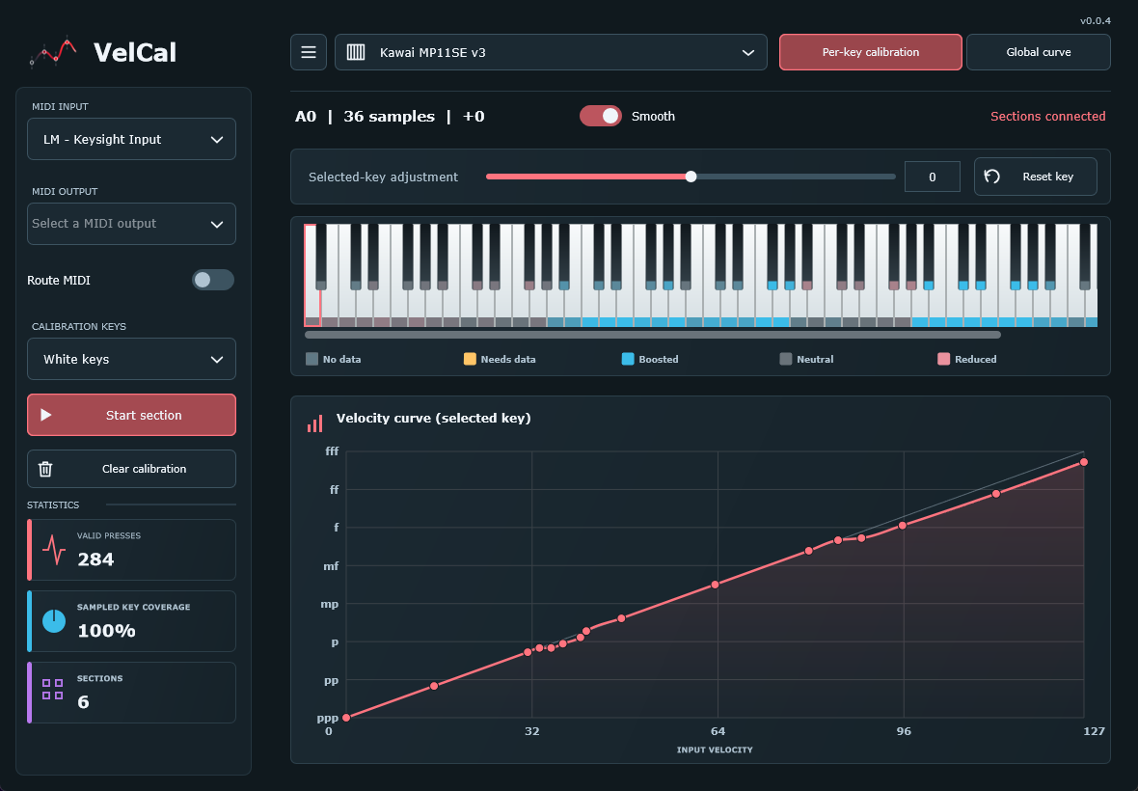The height and width of the screenshot is (791, 1138).
Task: Click the reset arrow icon on Reset key
Action: 992,177
